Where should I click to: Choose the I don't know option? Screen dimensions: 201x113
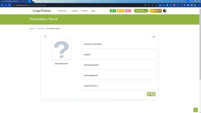point(119,86)
